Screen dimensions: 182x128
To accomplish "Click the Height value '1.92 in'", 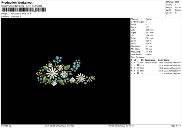I will [177, 7].
